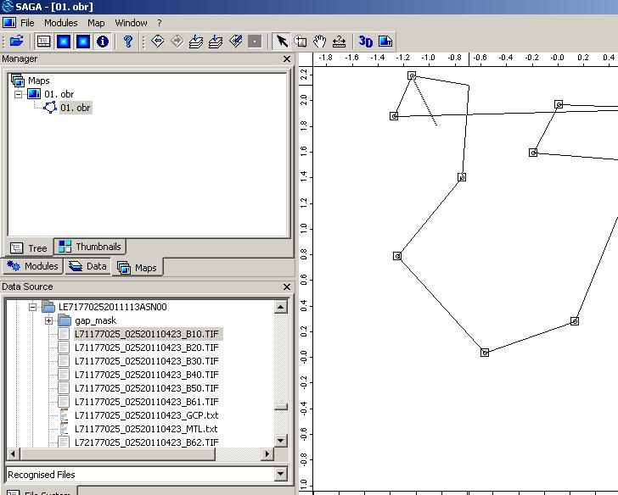This screenshot has height=495, width=618.
Task: Expand the gap_mask folder
Action: pos(48,320)
